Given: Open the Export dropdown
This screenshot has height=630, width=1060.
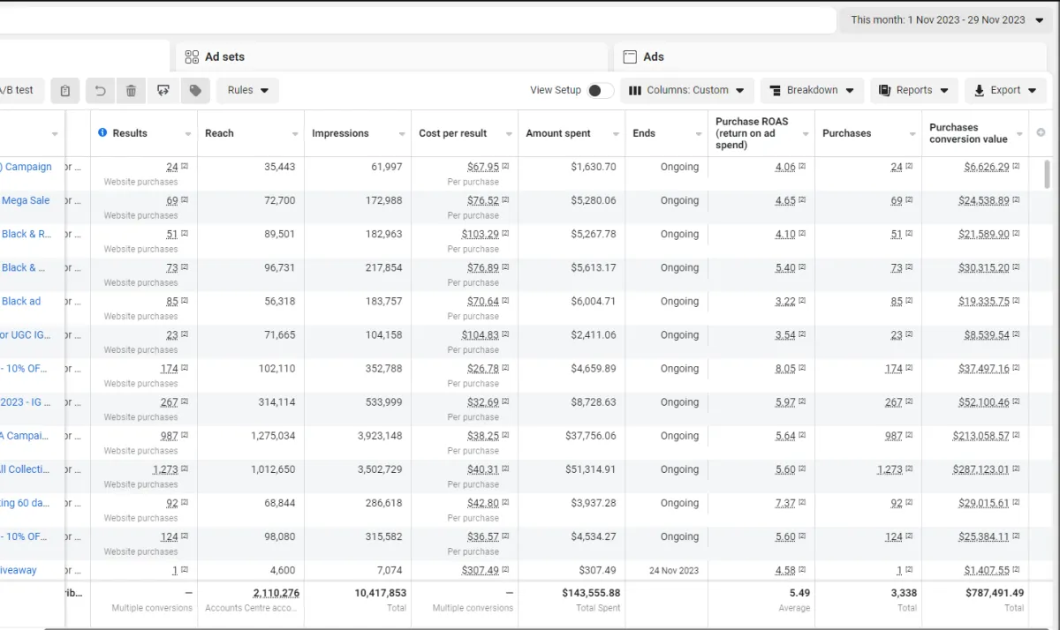Looking at the screenshot, I should click(1005, 90).
